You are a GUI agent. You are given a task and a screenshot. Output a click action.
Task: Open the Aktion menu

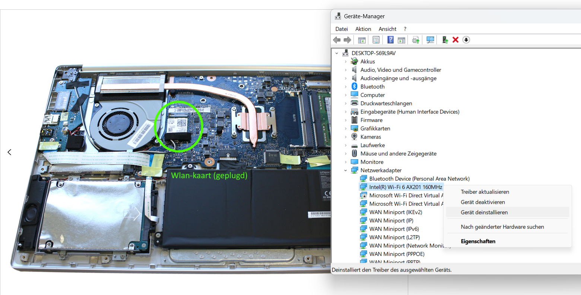click(363, 29)
